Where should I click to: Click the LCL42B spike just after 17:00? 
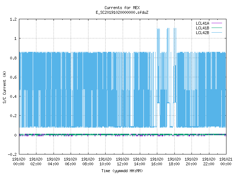168,65
